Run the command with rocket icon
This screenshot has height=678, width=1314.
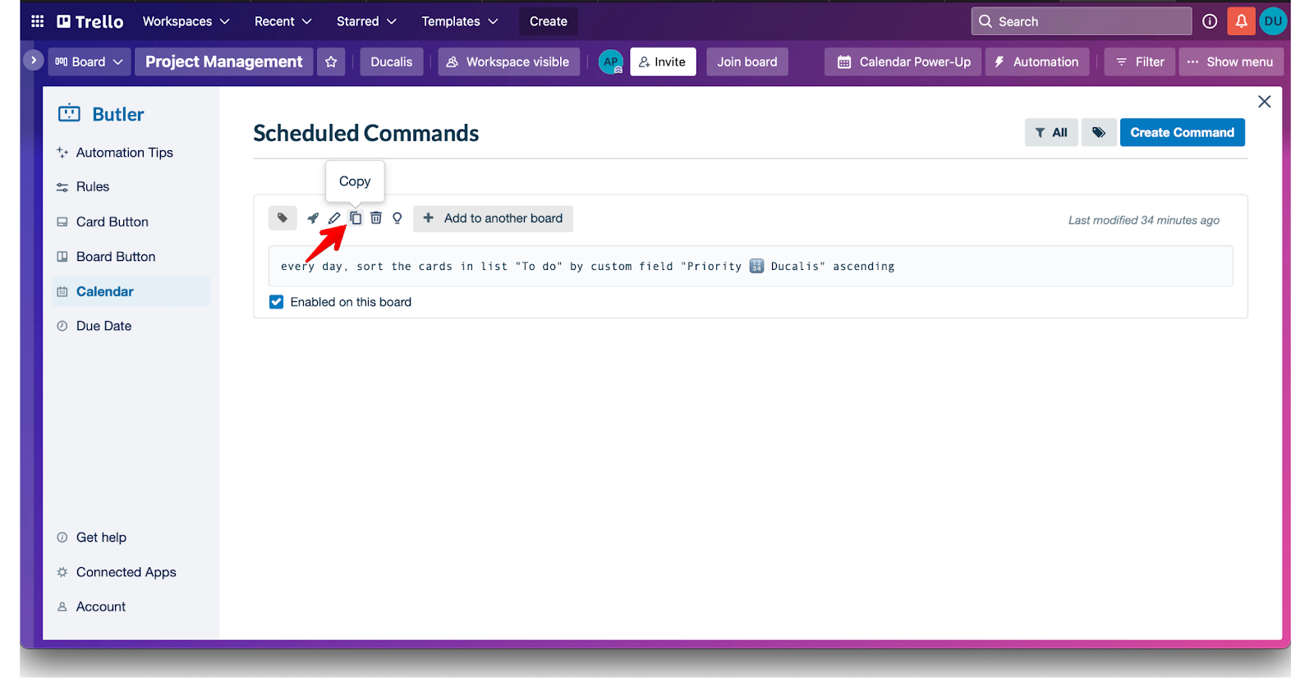coord(313,218)
